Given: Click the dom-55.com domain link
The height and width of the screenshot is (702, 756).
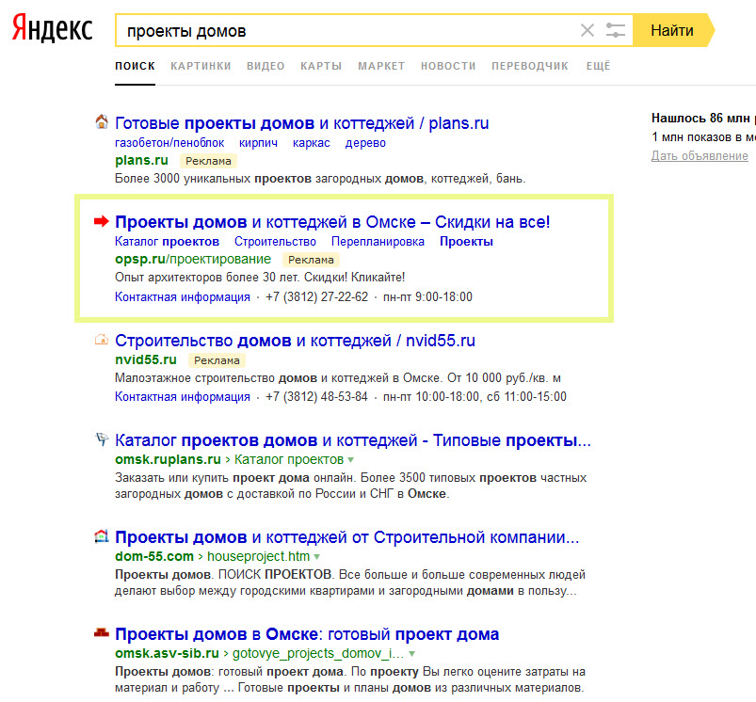Looking at the screenshot, I should click(154, 556).
